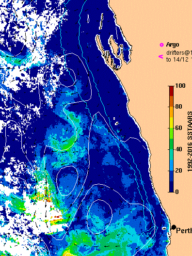Pick the bright green colorbar segment
192x256 pixels.
(x=172, y=133)
